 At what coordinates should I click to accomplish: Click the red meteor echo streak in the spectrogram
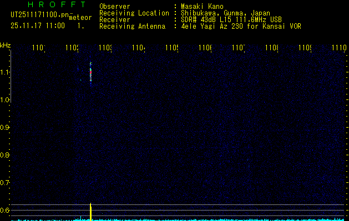(x=90, y=72)
